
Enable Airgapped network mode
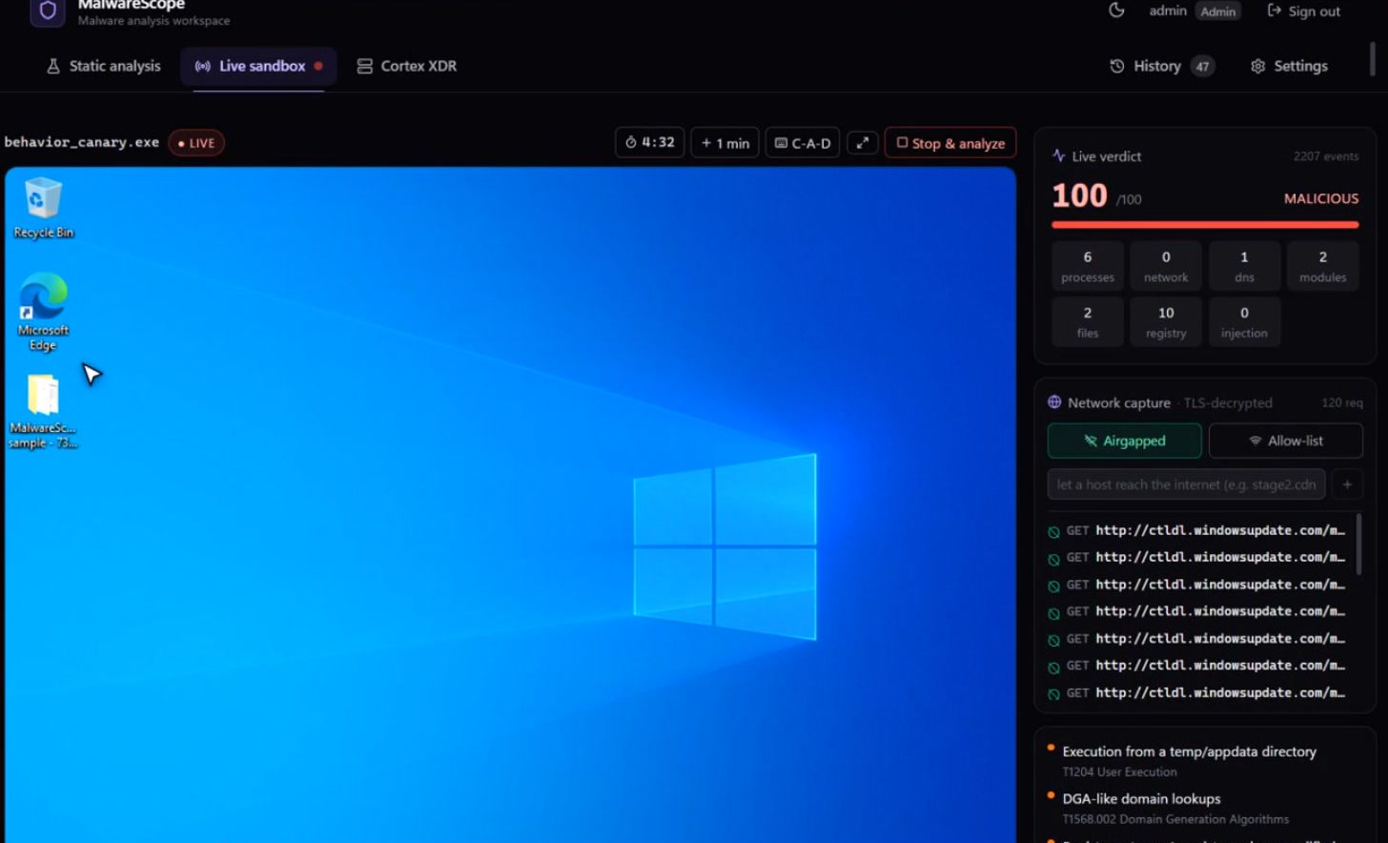pos(1125,441)
